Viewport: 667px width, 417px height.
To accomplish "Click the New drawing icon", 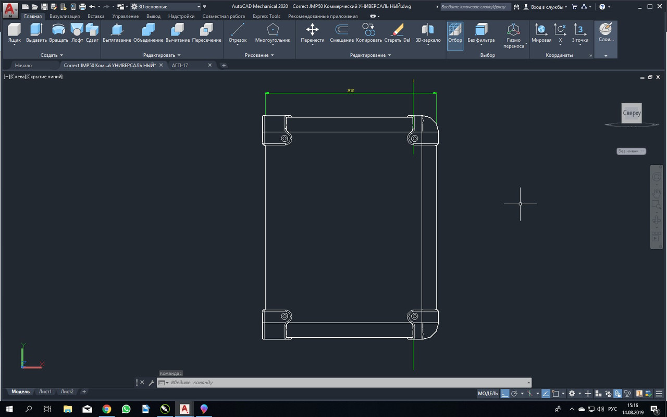I will (25, 7).
